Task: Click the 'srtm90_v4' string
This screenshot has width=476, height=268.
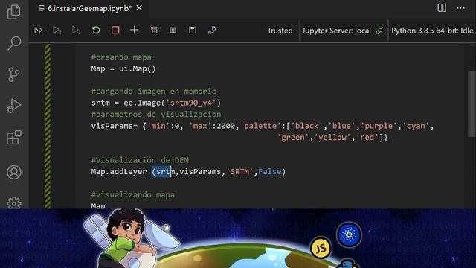Action: [x=191, y=103]
